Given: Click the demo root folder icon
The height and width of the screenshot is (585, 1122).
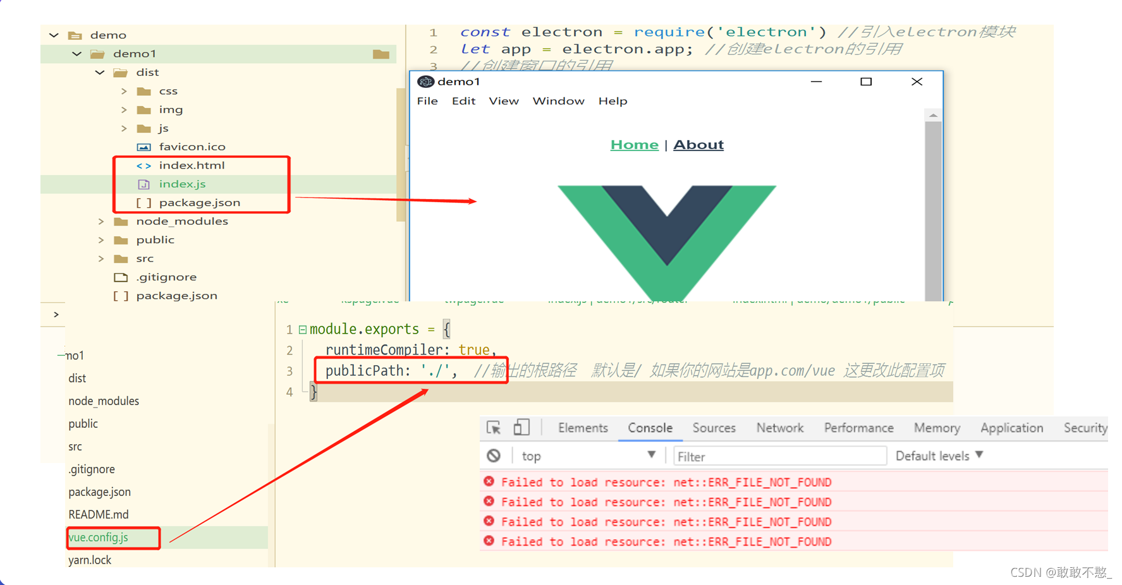Looking at the screenshot, I should 75,35.
